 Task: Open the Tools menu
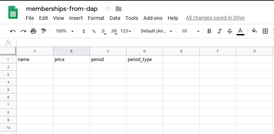pyautogui.click(x=132, y=18)
